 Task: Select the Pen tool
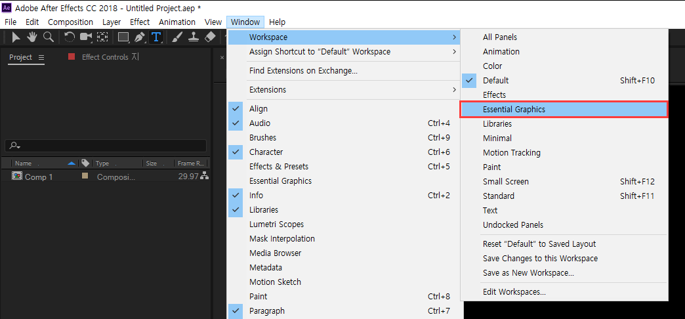pos(140,37)
